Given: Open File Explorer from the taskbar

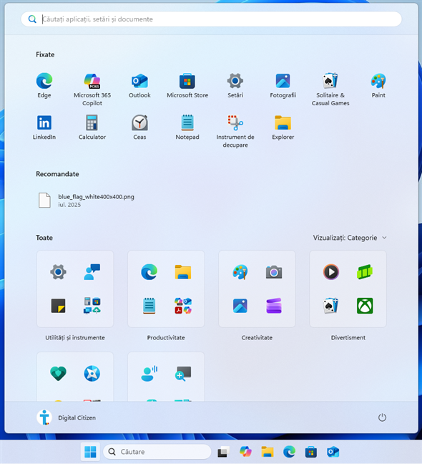Looking at the screenshot, I should 268,452.
